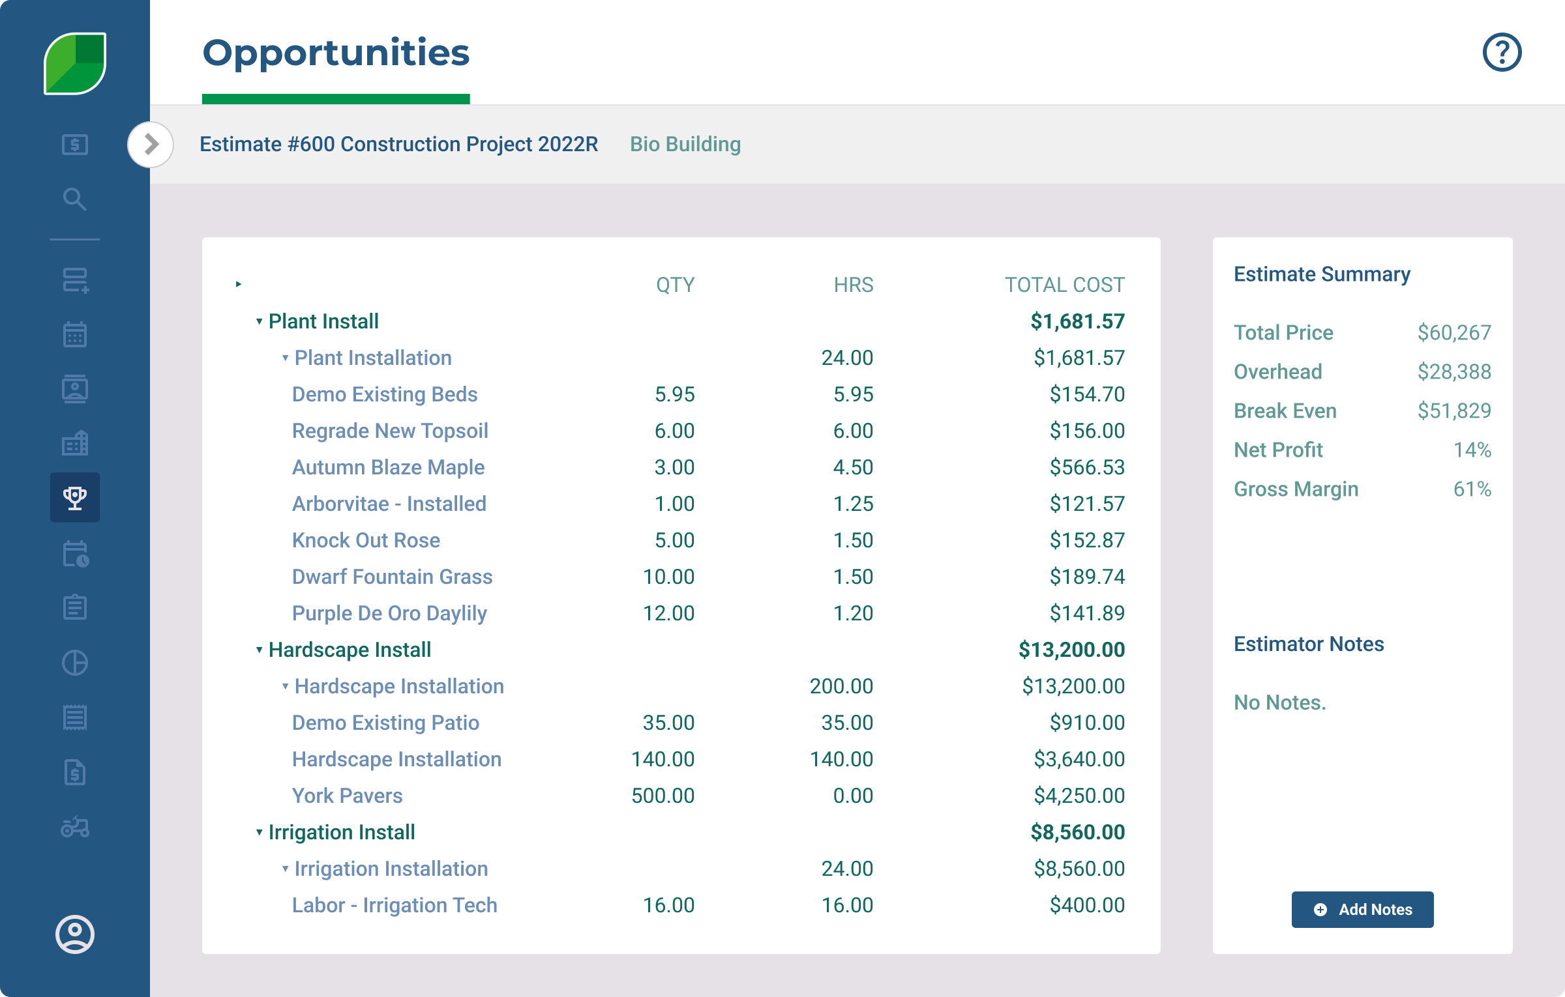Select the Autumn Blaze Maple line item
This screenshot has width=1565, height=997.
388,467
